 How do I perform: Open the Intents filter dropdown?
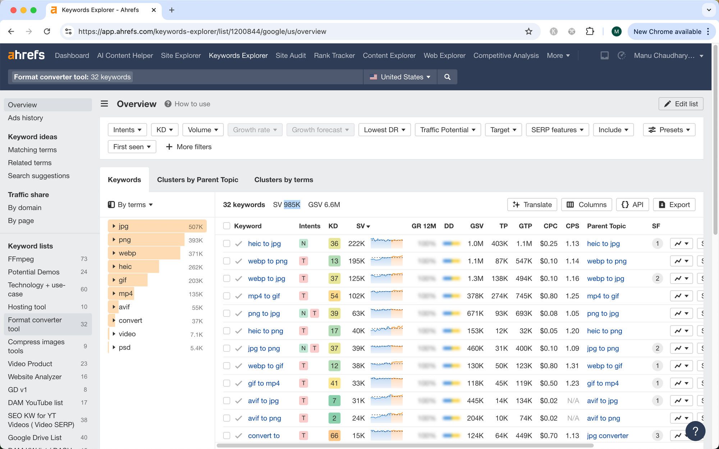[x=127, y=130]
